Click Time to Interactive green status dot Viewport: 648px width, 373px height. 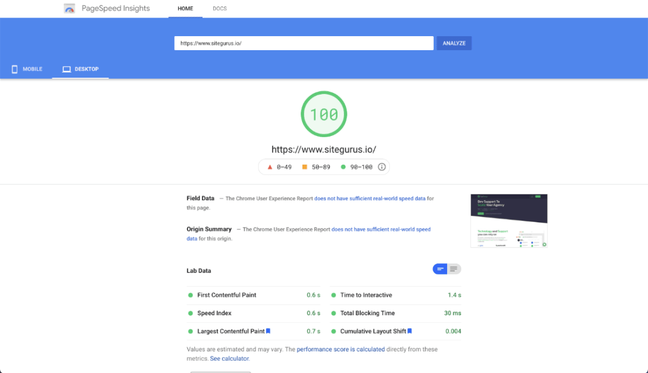(x=333, y=295)
